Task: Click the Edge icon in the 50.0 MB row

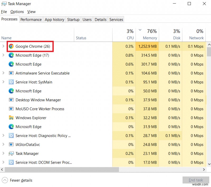Action: point(11,91)
